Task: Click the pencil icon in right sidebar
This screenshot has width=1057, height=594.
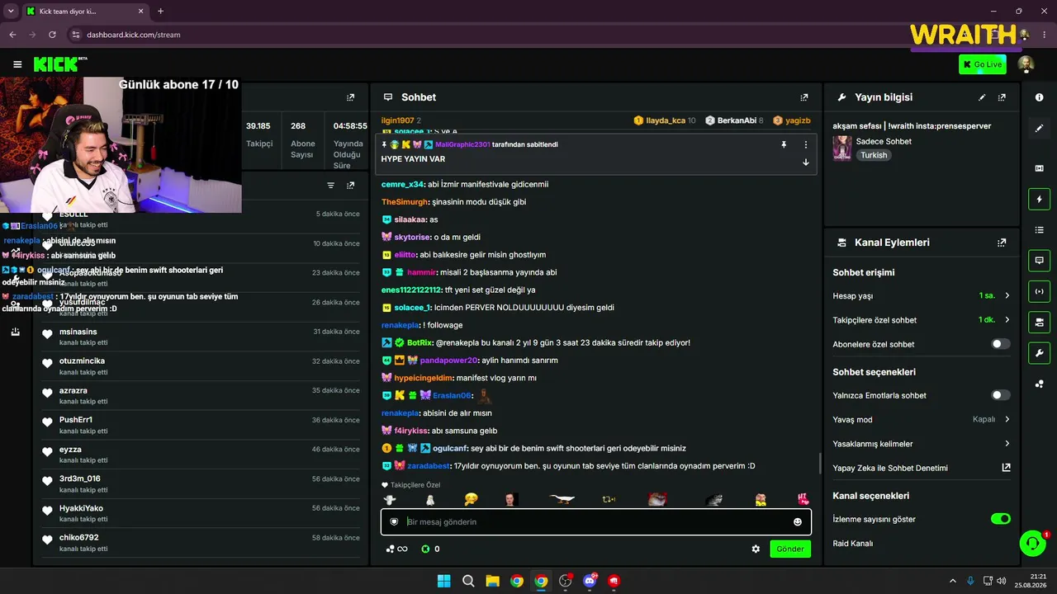Action: 1039,128
